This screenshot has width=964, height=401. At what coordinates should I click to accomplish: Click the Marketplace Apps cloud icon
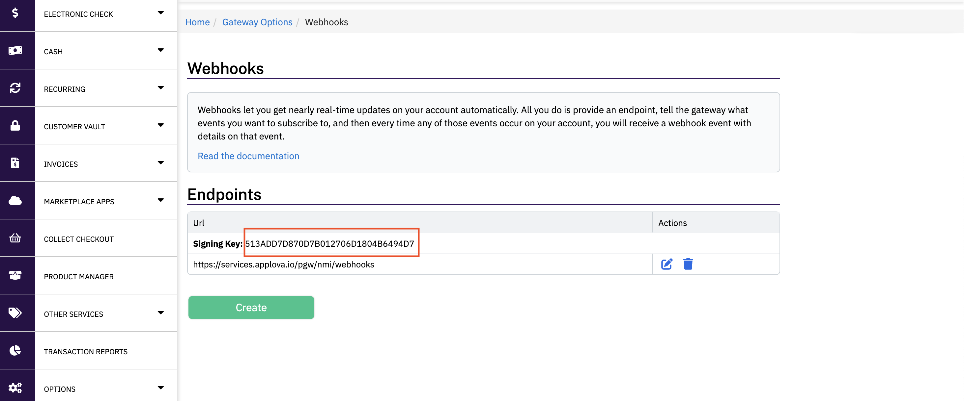15,201
